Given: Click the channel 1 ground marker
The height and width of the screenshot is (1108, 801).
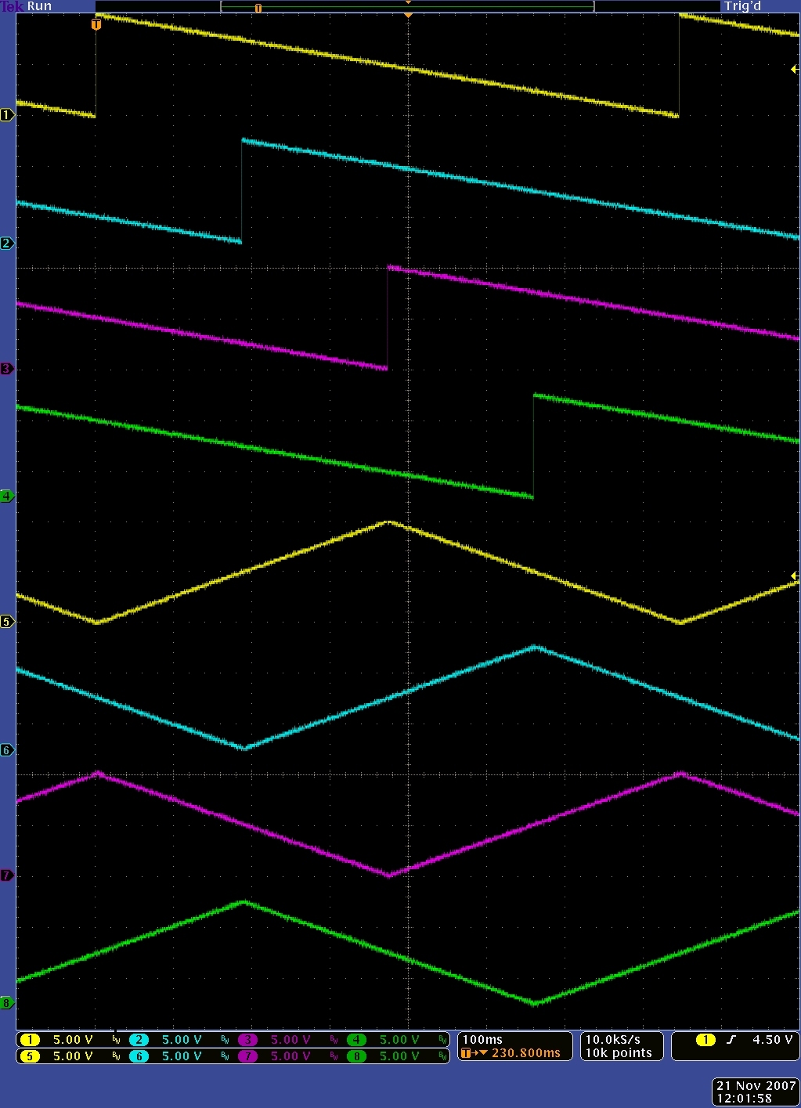Looking at the screenshot, I should point(7,115).
